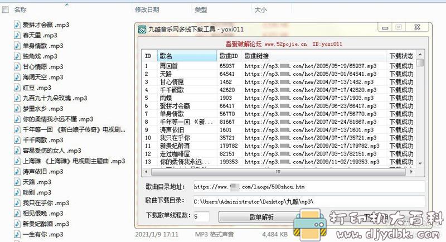Click link cell ending 179782.mp3
The image size is (446, 242).
[x=312, y=146]
